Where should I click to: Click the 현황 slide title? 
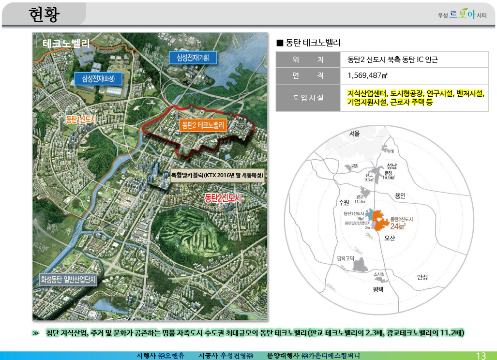44,15
